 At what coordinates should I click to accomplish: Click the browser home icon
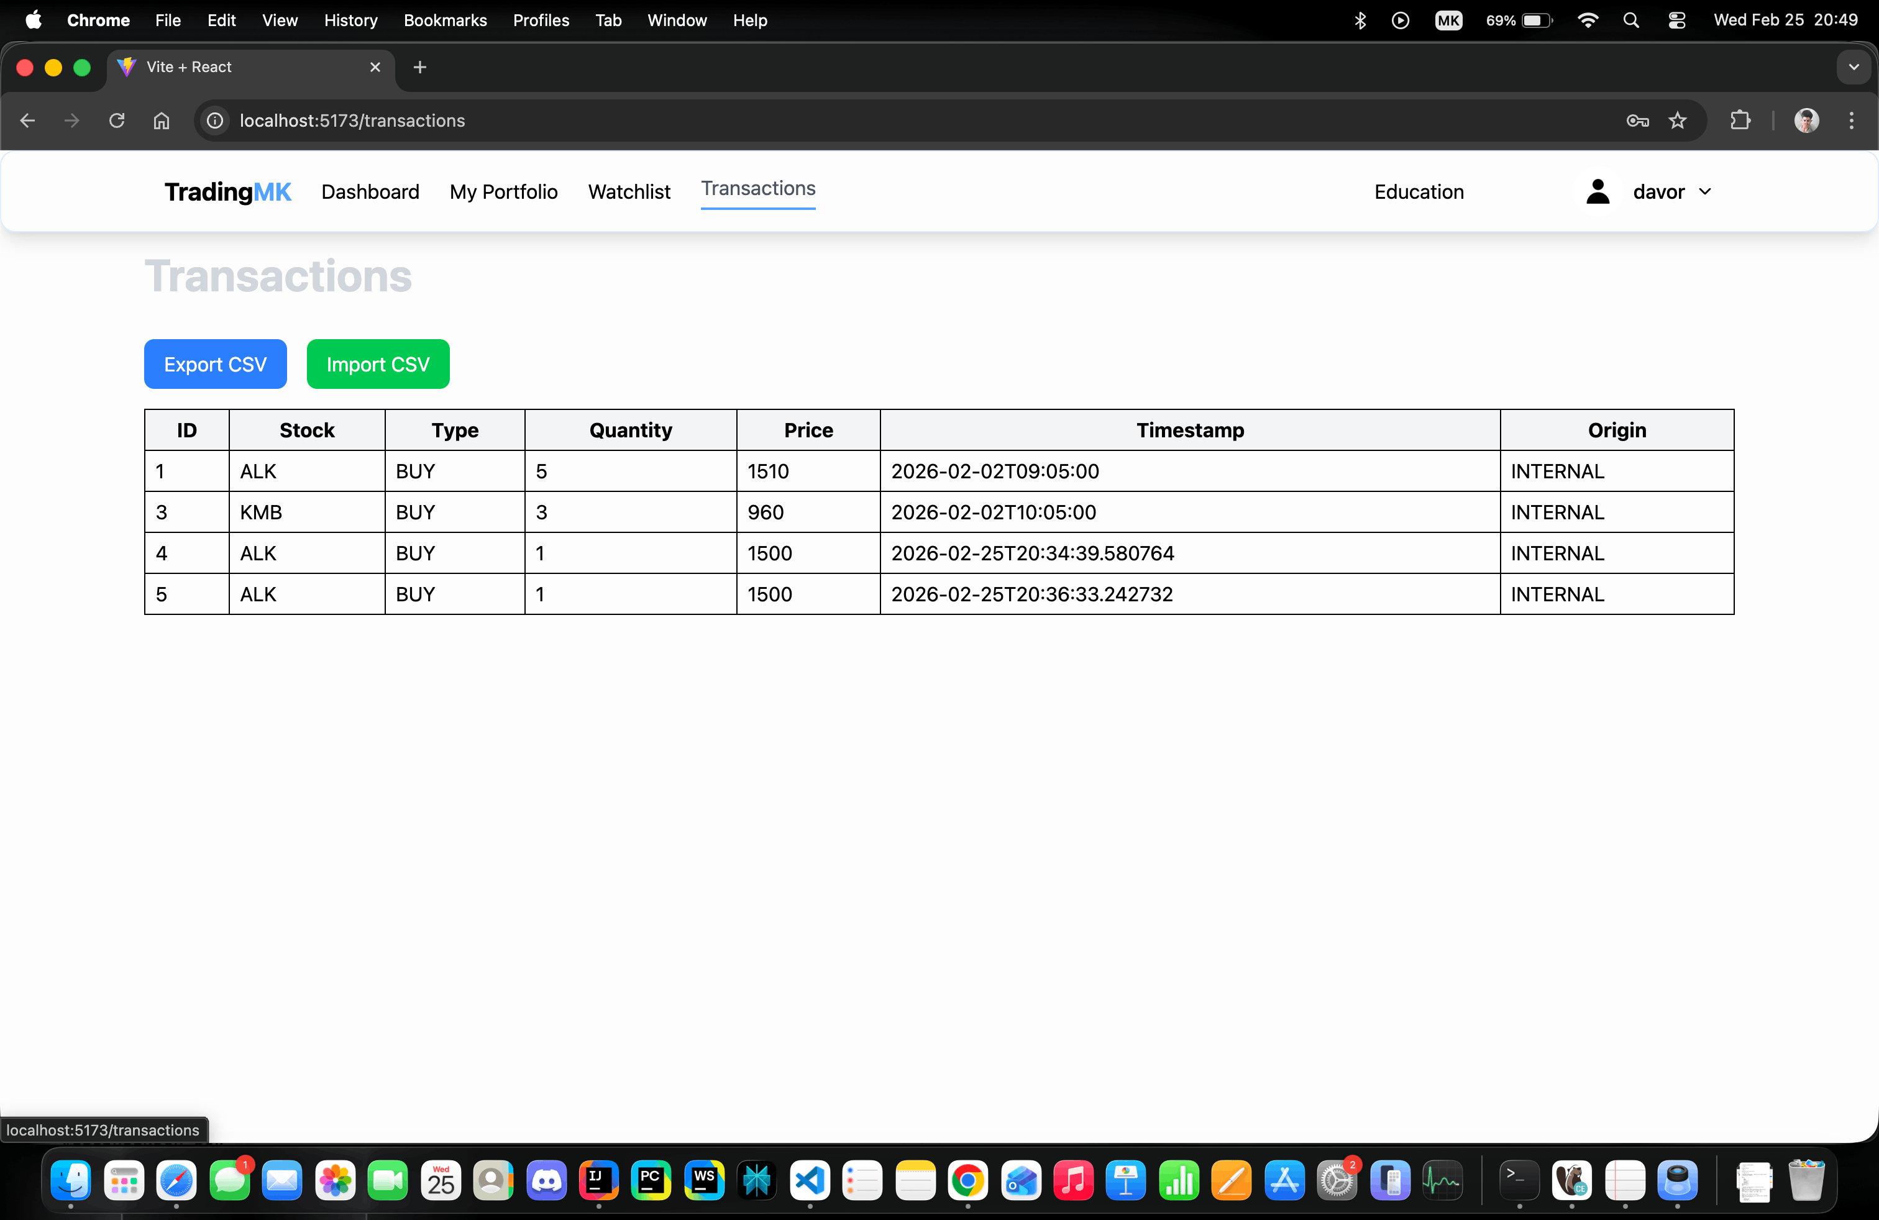click(x=161, y=121)
